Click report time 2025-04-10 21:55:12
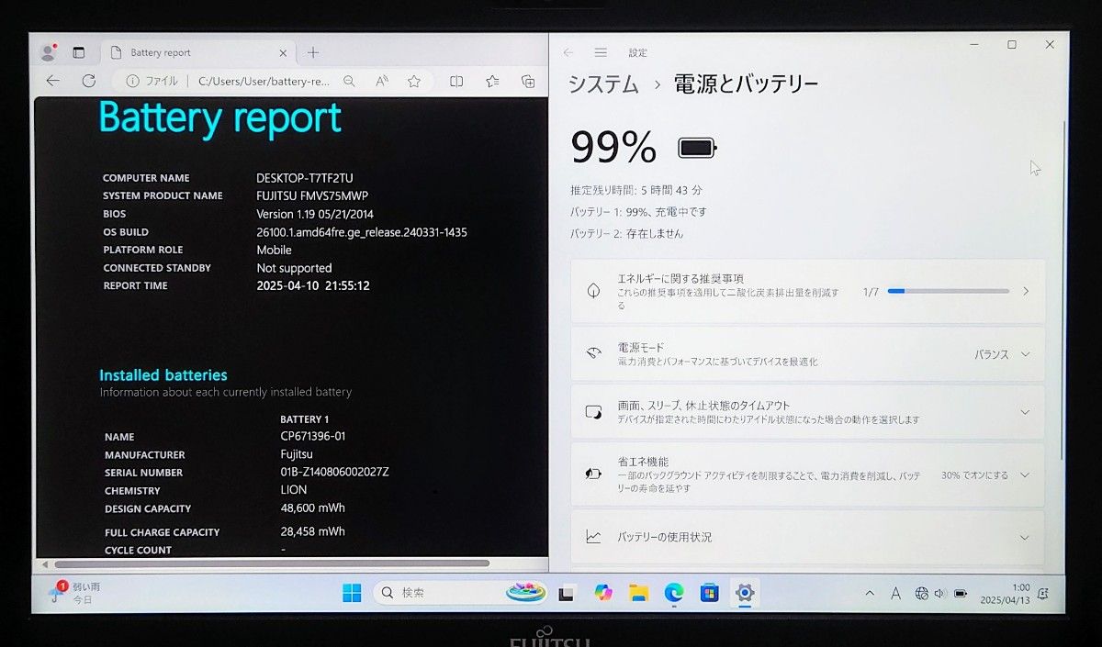 pyautogui.click(x=313, y=285)
